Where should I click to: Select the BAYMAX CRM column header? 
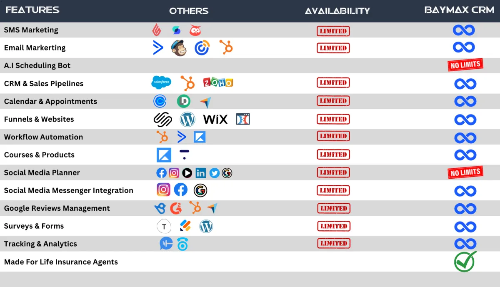click(459, 10)
